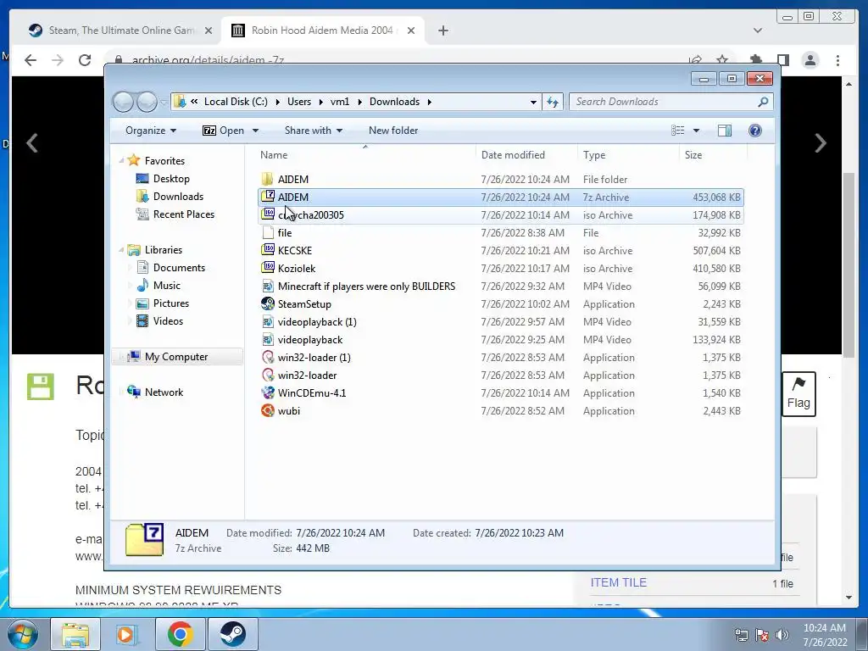Reload the Chrome page
Image resolution: width=868 pixels, height=651 pixels.
click(84, 60)
